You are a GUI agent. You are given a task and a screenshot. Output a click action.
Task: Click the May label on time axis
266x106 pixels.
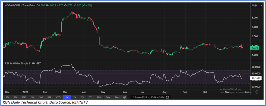point(103,92)
